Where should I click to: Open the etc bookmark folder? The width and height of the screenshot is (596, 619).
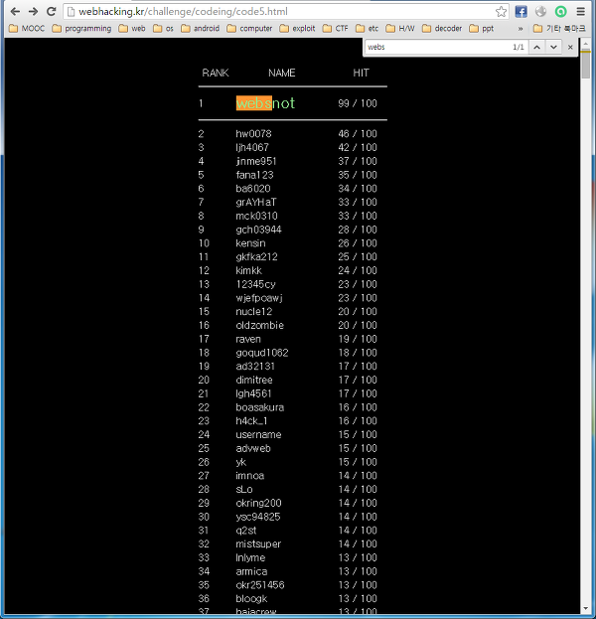click(x=368, y=29)
